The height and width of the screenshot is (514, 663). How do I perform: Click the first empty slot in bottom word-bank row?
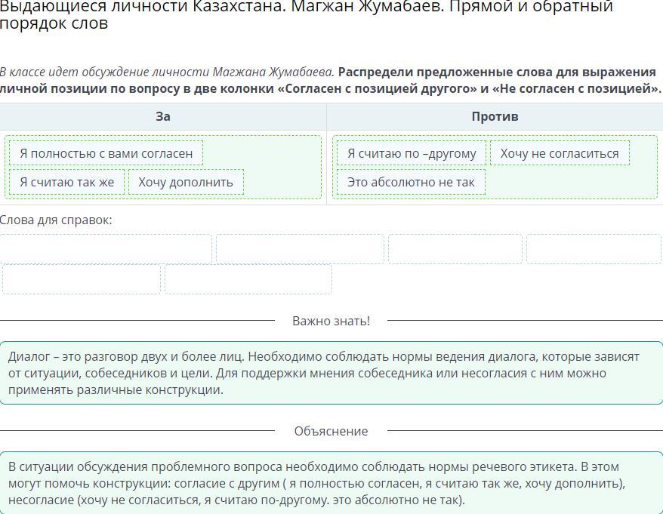[82, 279]
